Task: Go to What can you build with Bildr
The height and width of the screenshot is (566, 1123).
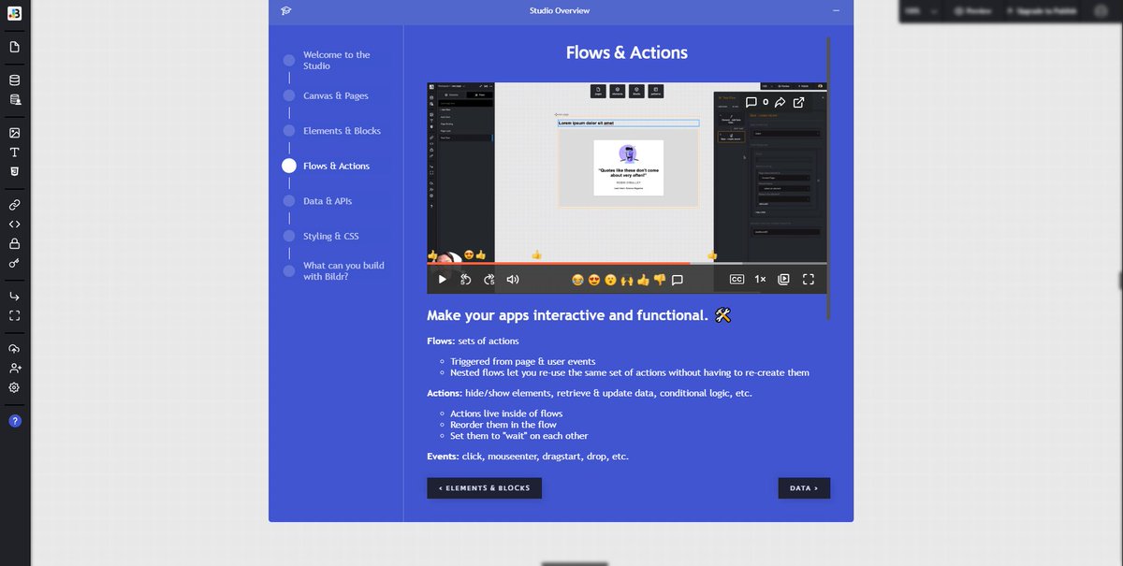Action: point(343,270)
